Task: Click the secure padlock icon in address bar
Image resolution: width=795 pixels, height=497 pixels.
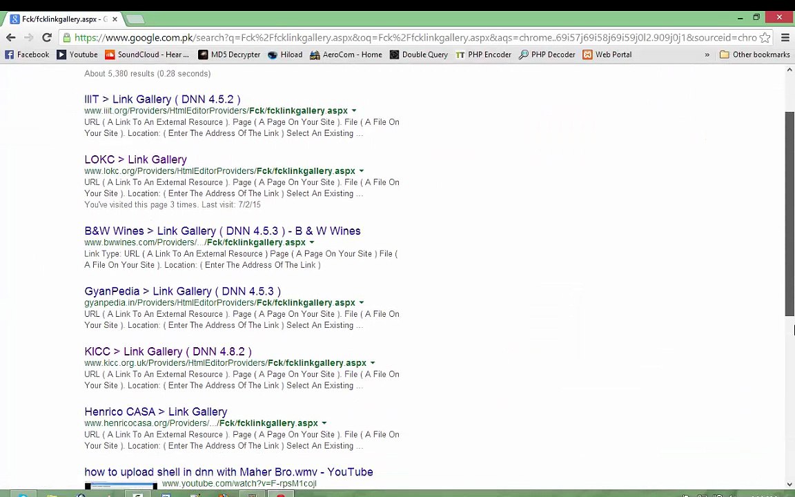Action: 66,37
